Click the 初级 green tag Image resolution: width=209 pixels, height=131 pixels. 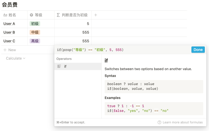(x=35, y=24)
